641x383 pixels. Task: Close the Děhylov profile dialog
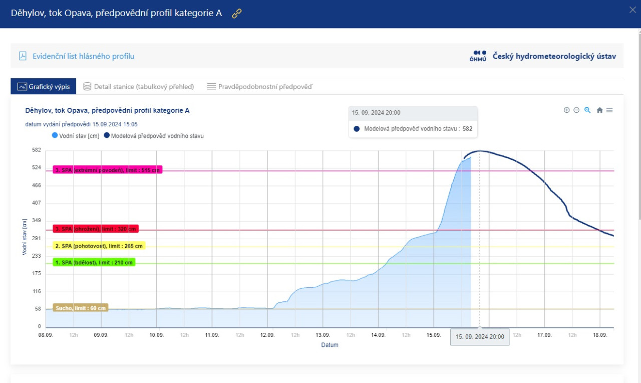coord(632,9)
